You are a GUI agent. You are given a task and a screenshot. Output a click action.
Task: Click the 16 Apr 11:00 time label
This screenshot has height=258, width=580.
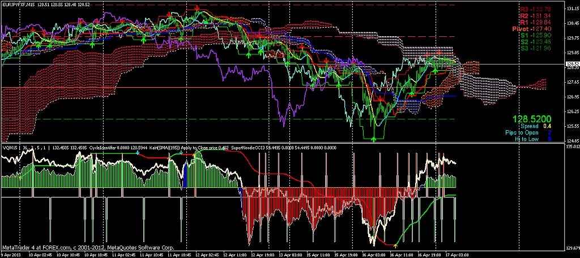tap(403, 255)
